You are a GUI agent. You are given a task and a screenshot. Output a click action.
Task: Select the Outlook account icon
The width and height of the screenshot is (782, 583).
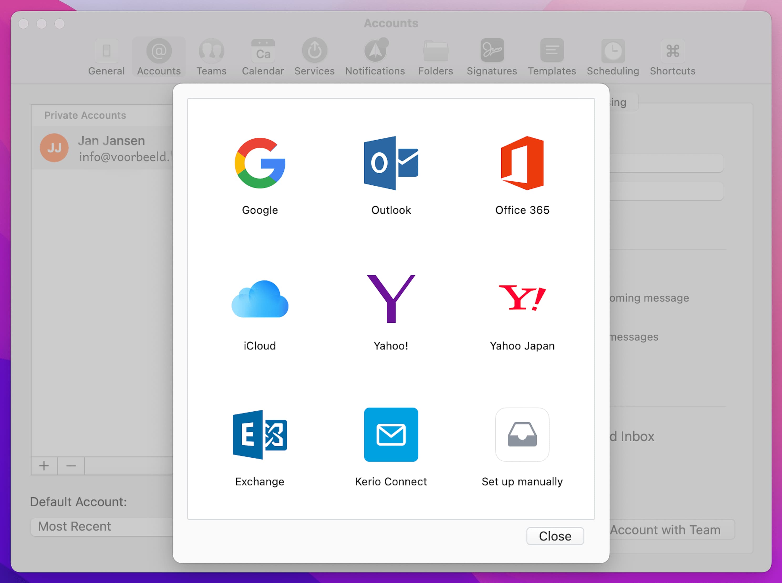(x=391, y=163)
